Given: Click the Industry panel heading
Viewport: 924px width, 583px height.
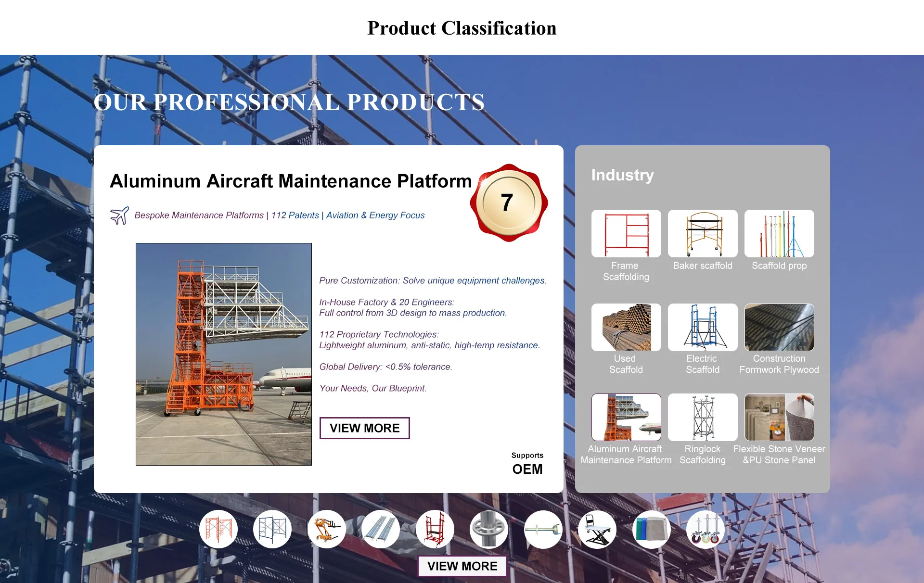Looking at the screenshot, I should [x=622, y=175].
